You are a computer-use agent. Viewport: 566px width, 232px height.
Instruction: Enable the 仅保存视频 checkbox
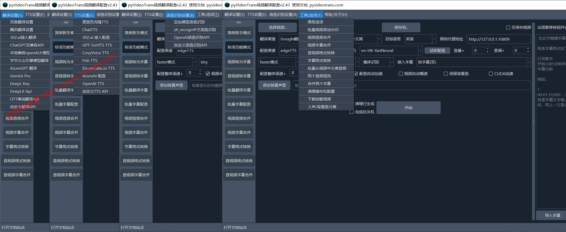point(508,27)
